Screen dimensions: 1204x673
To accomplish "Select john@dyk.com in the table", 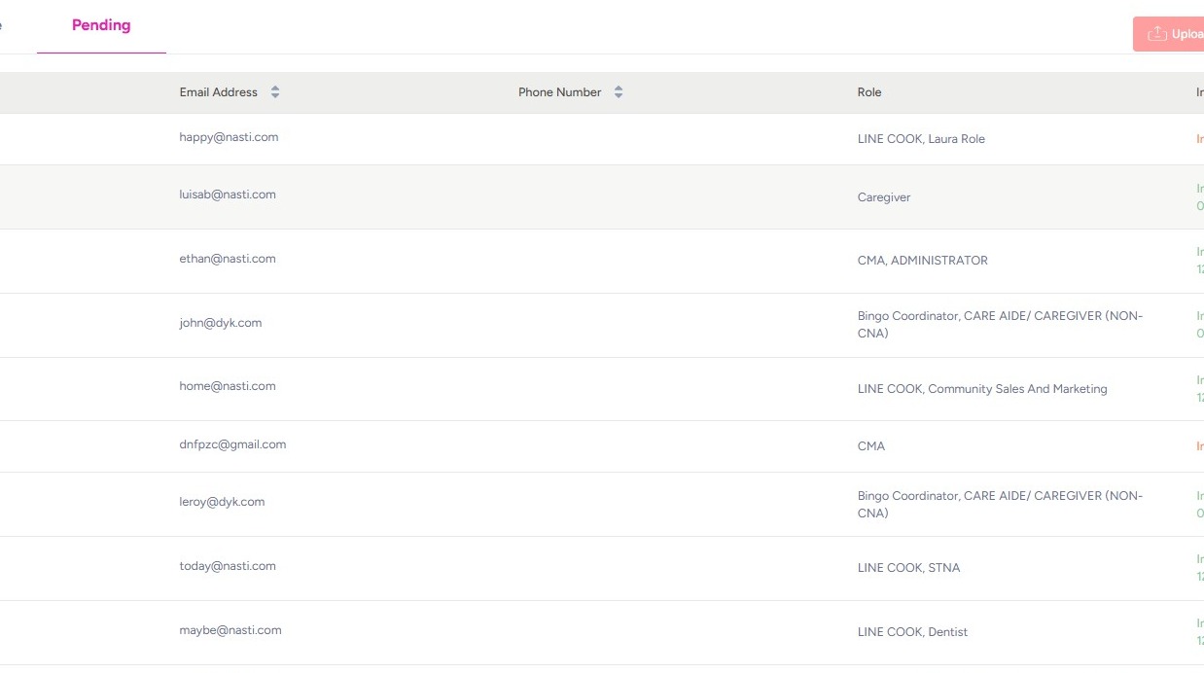I will coord(221,323).
